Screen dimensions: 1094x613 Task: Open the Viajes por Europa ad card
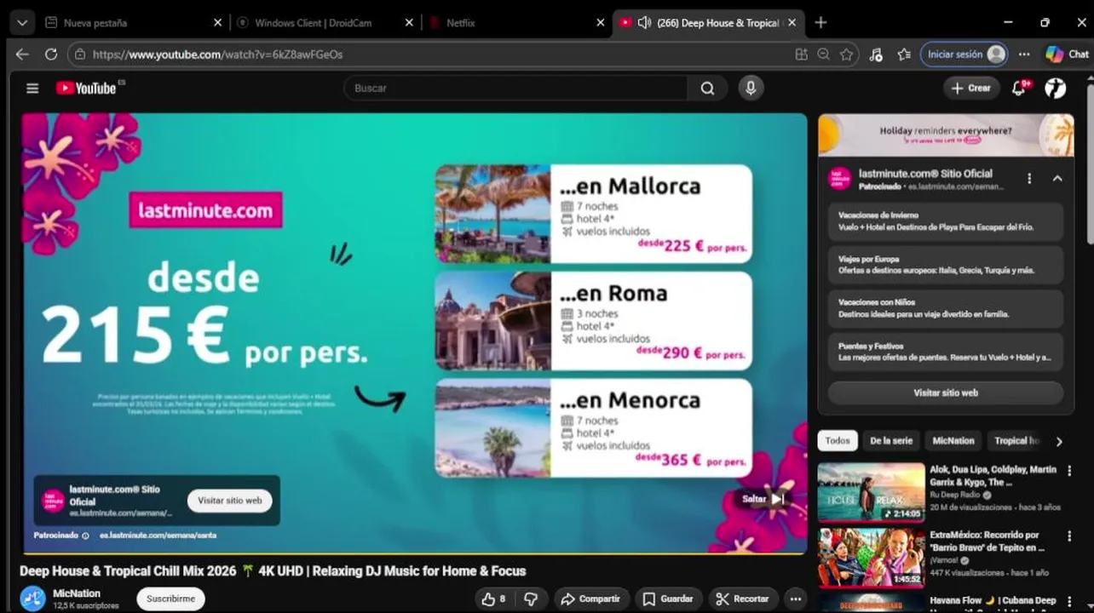946,265
